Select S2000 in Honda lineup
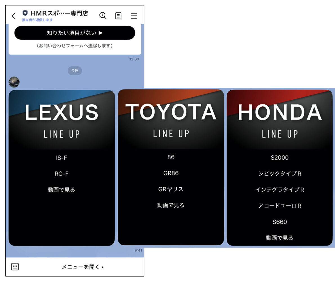Screen dimensions: 335x285 (x=280, y=158)
